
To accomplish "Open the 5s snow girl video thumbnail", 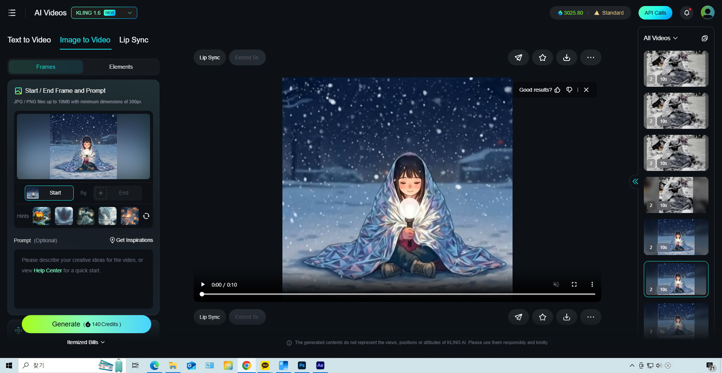I will point(676,321).
